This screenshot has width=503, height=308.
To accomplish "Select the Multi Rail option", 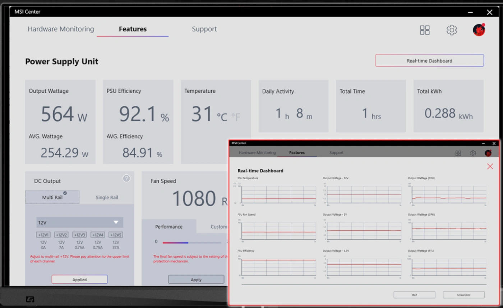I will click(x=52, y=197).
